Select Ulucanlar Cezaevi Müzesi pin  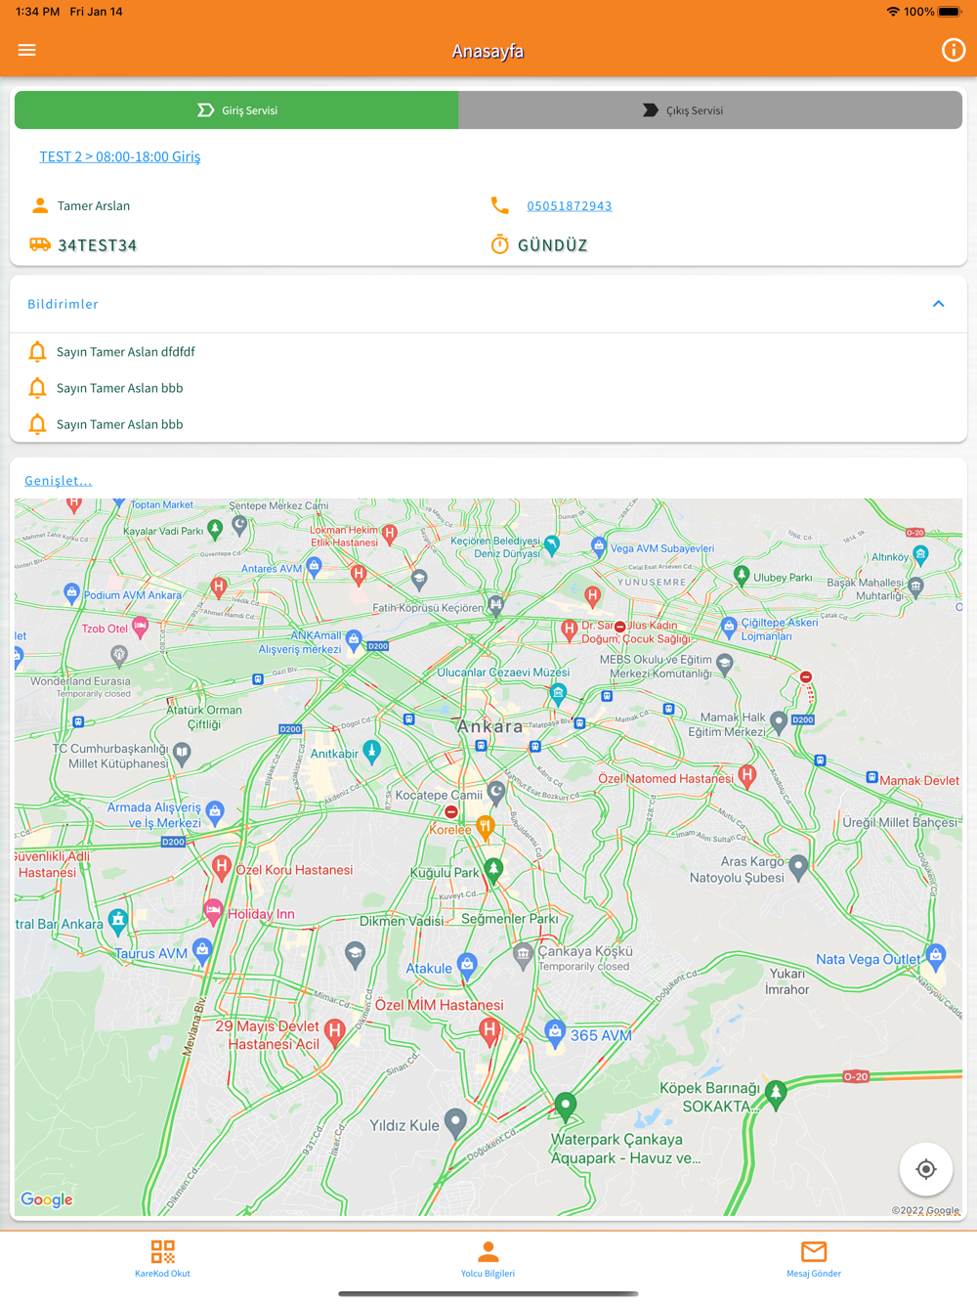click(558, 693)
